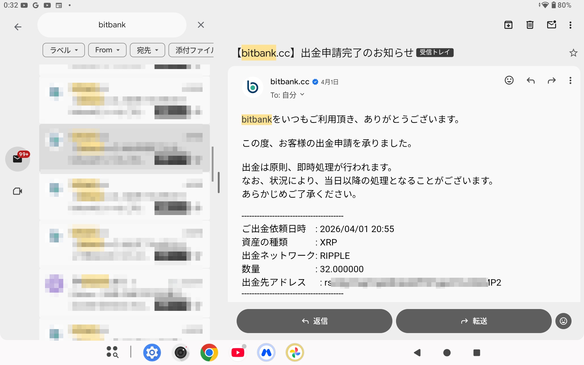Open the ラベル filter dropdown

(x=64, y=50)
